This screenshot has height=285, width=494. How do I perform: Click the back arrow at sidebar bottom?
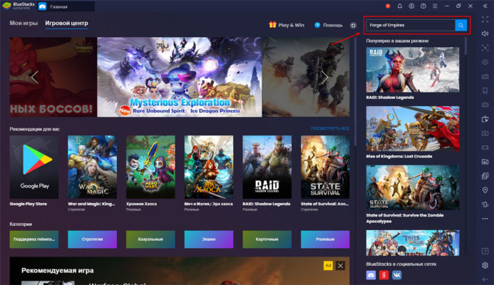click(x=485, y=279)
